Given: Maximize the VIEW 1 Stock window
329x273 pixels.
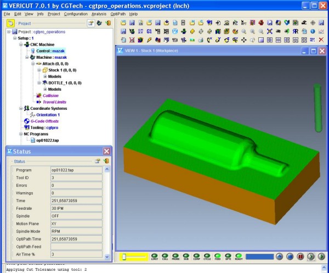Looking at the screenshot, I should click(x=314, y=51).
